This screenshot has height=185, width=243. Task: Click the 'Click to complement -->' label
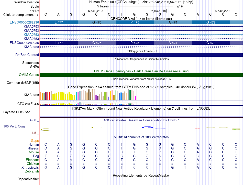(x=21, y=15)
